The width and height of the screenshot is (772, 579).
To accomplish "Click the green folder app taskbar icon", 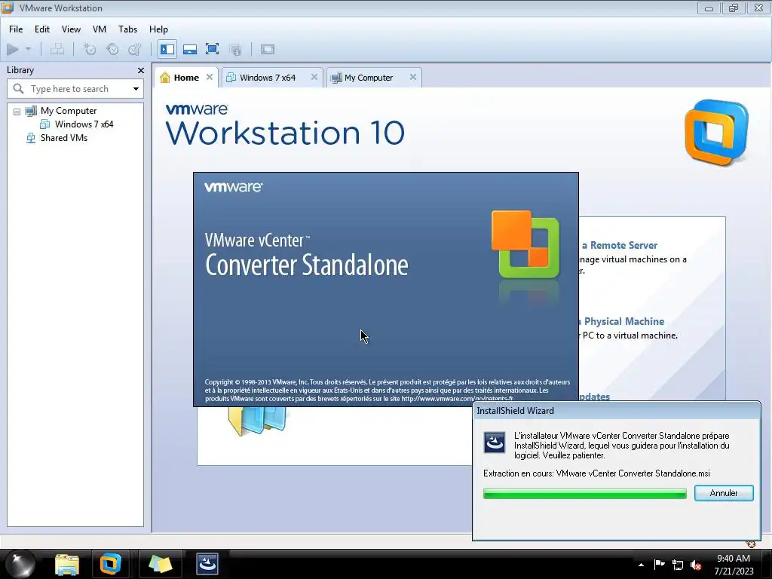I will point(160,564).
